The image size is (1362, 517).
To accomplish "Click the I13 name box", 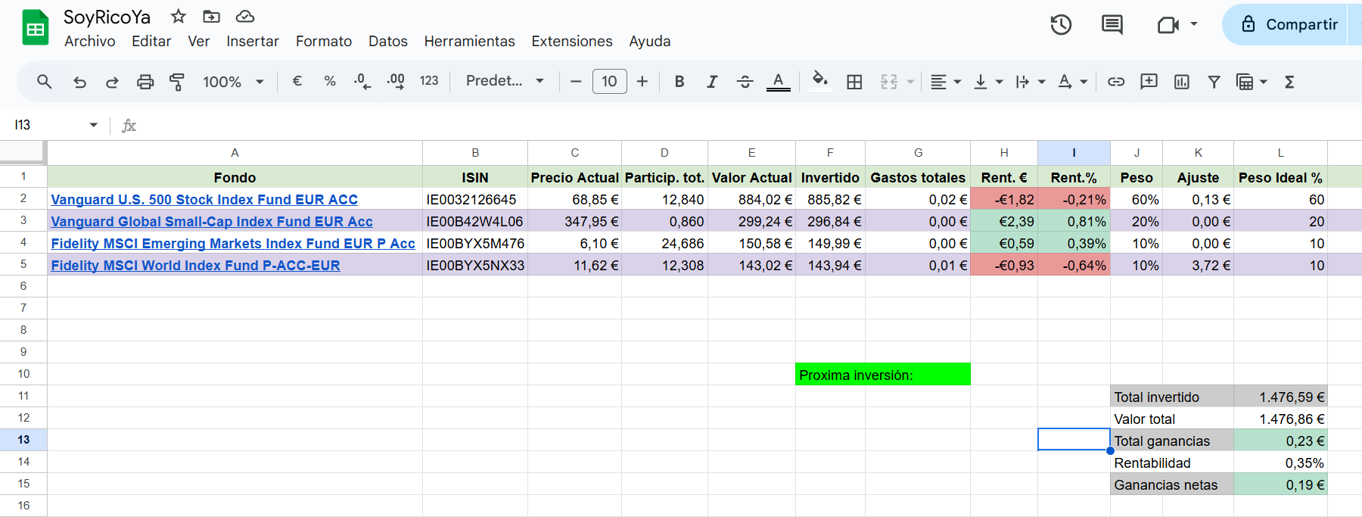I will 47,125.
